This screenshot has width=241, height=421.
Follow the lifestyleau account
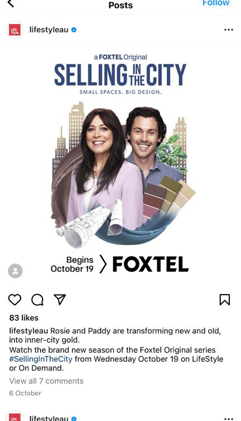pyautogui.click(x=216, y=3)
